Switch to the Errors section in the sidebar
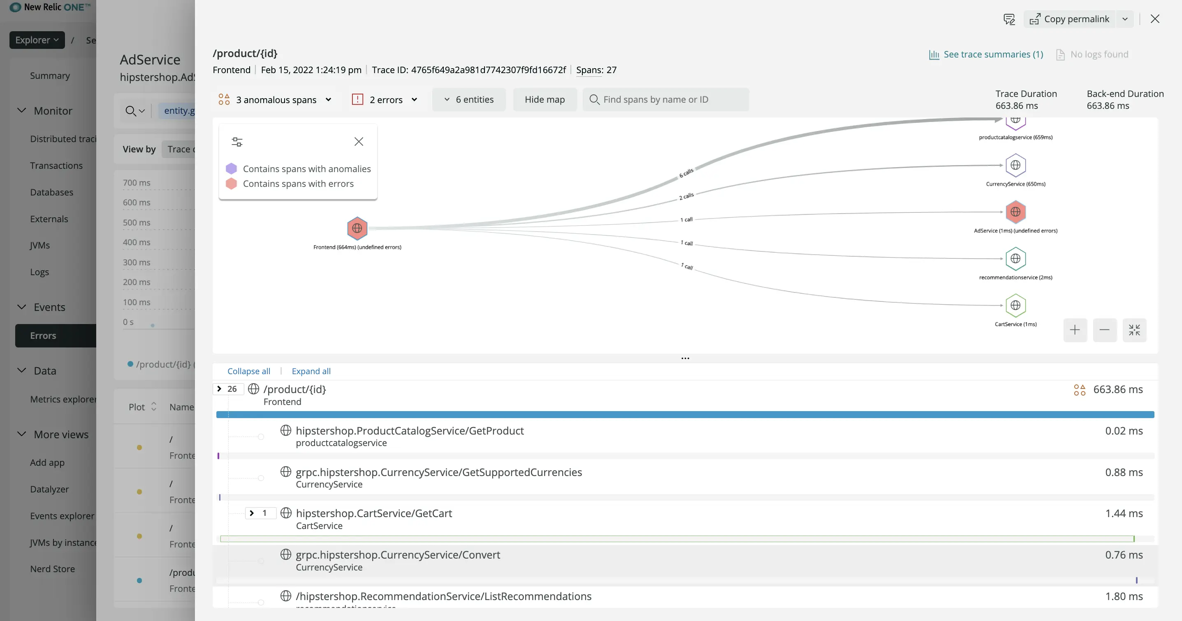The width and height of the screenshot is (1182, 621). pos(43,336)
